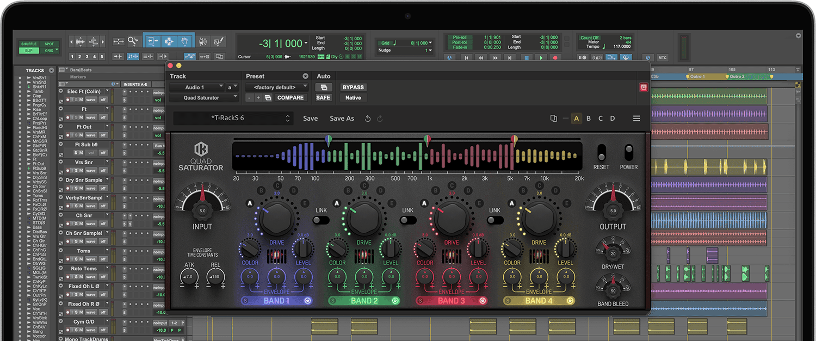Select the Pencil tool in toolbar
The height and width of the screenshot is (341, 816).
[x=219, y=41]
